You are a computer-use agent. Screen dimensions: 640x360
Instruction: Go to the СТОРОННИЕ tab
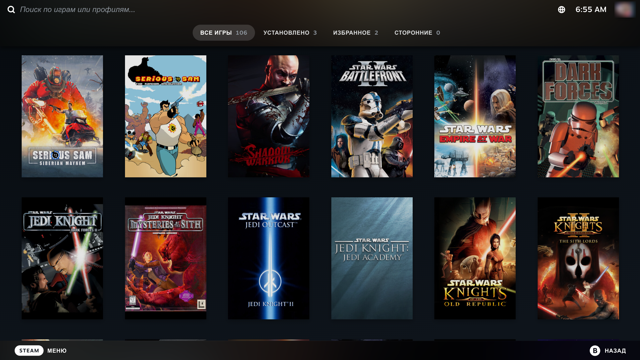pyautogui.click(x=417, y=33)
